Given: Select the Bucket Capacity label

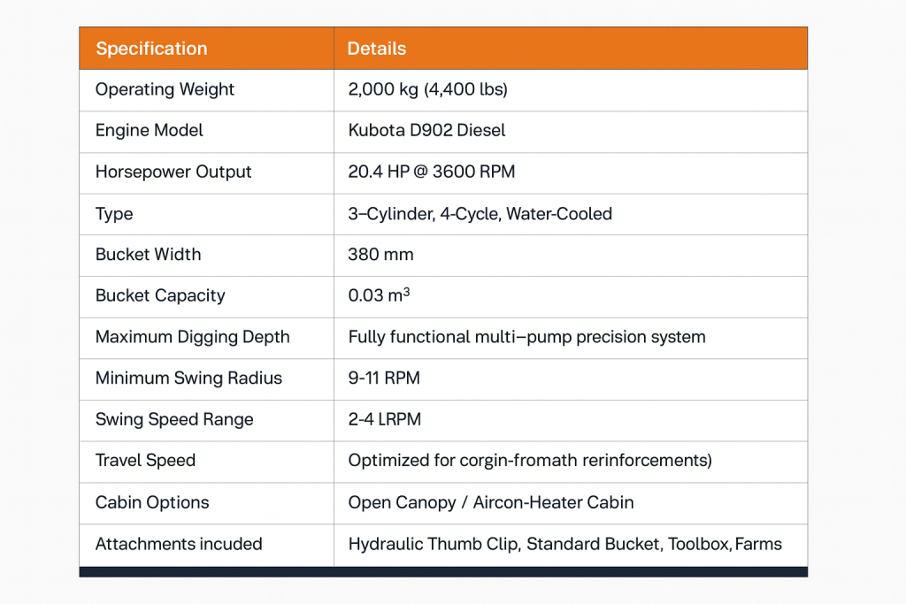Looking at the screenshot, I should [x=160, y=295].
